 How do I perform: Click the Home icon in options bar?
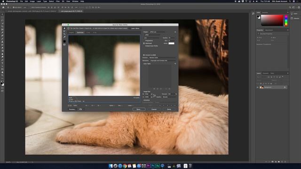click(x=3, y=8)
